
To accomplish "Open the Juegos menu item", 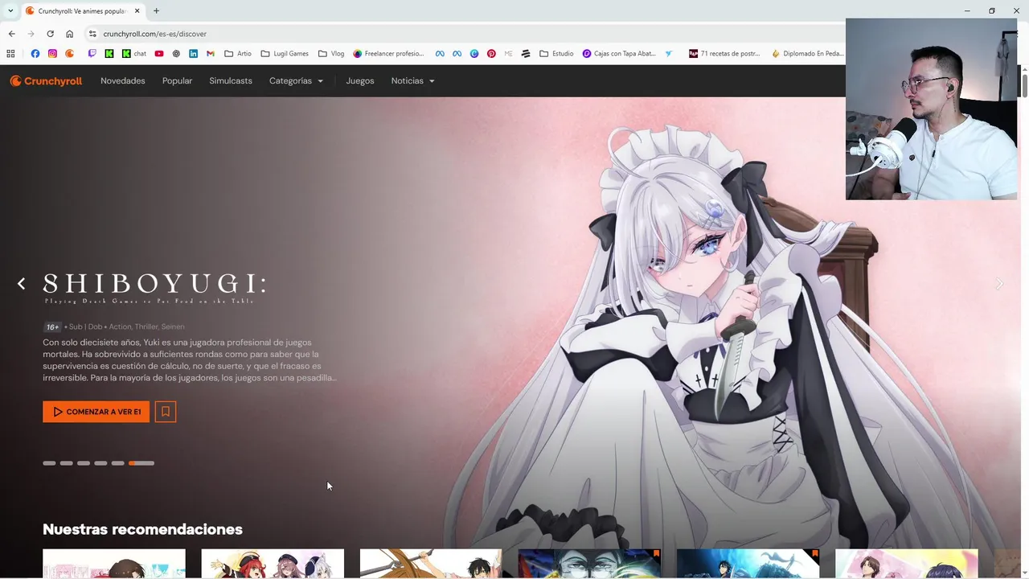I will coord(360,81).
